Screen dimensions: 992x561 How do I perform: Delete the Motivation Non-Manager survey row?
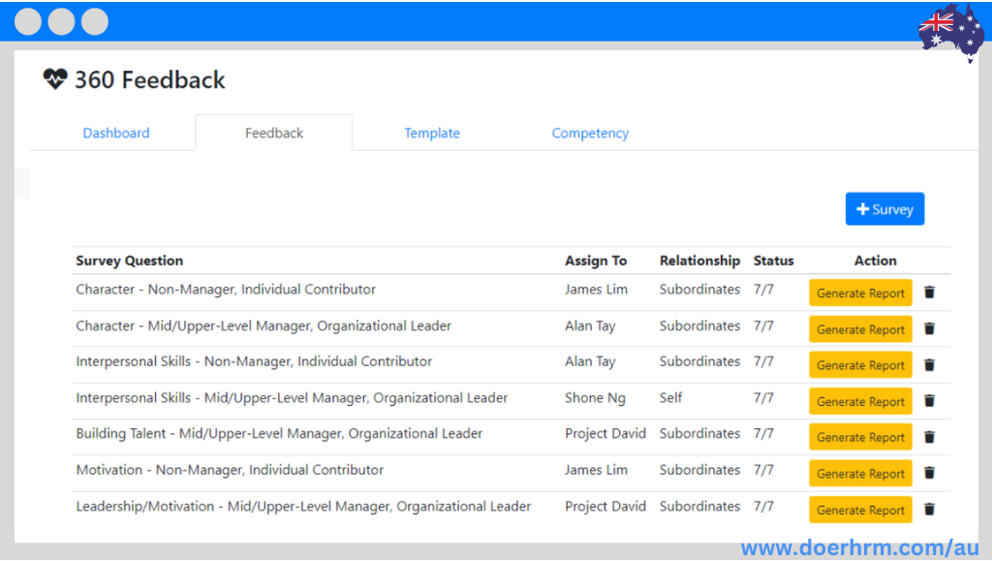(929, 473)
